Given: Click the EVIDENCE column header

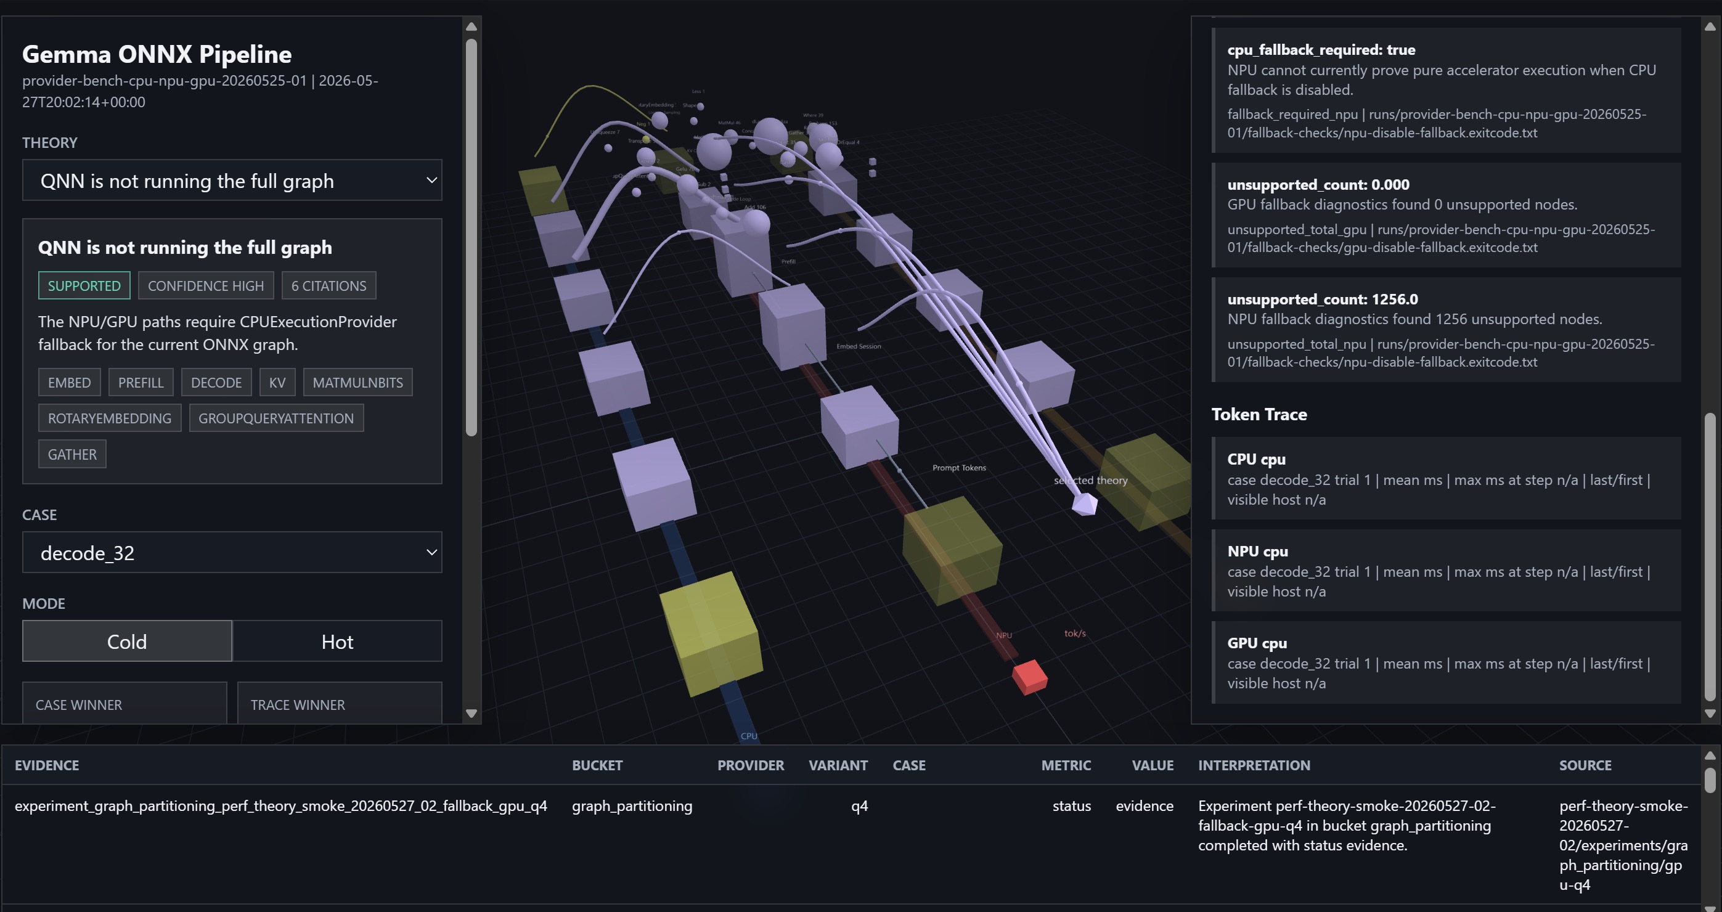Looking at the screenshot, I should click(47, 765).
